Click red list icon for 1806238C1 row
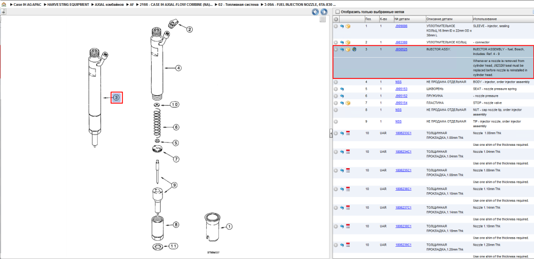Viewport: 534px width, 259px height. click(348, 226)
